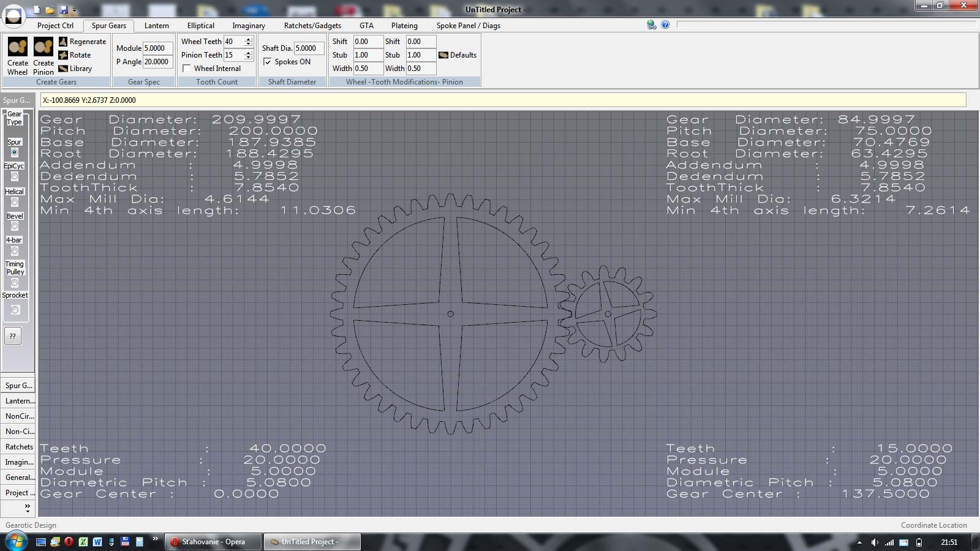Viewport: 980px width, 551px height.
Task: Expand the sidebar panel overflow chevron
Action: (x=27, y=508)
